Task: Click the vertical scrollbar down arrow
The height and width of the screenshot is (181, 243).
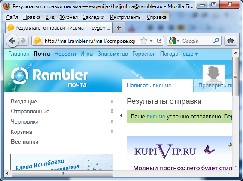Action: [236, 166]
